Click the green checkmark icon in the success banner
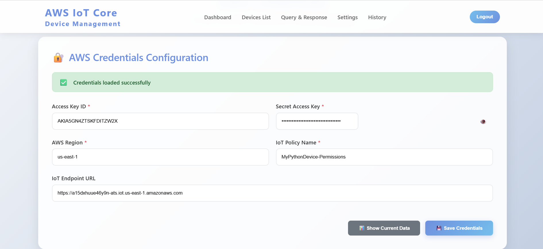 (x=63, y=83)
